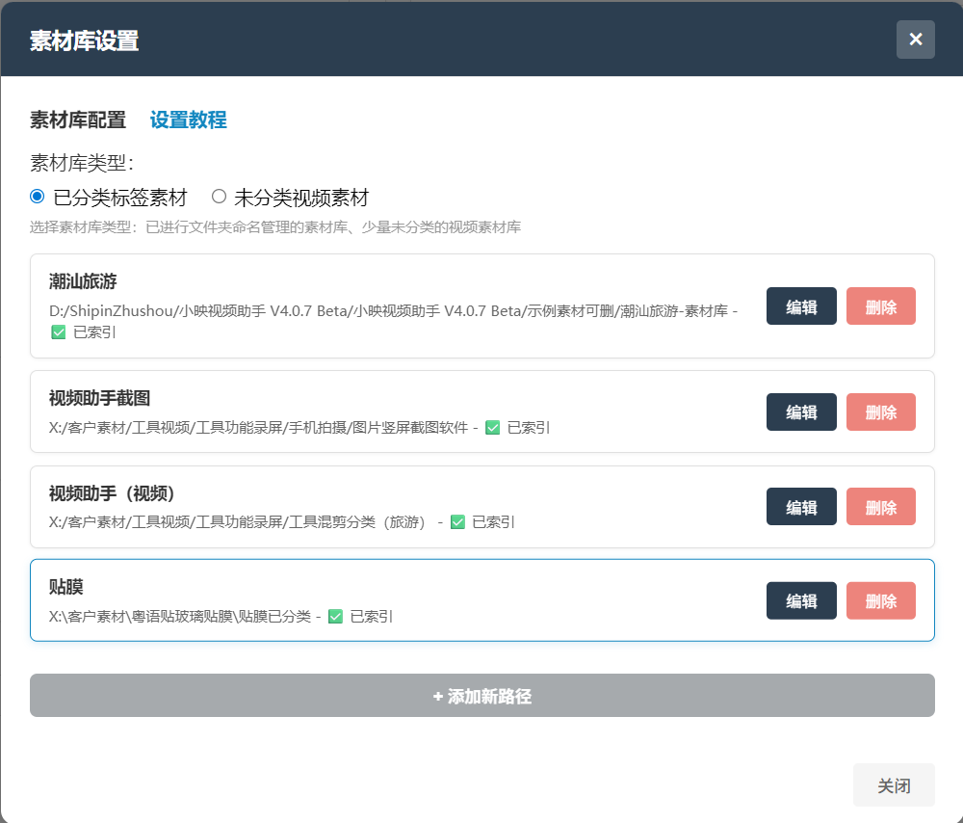Select the 贴膜 title text
This screenshot has height=823, width=963.
point(65,587)
